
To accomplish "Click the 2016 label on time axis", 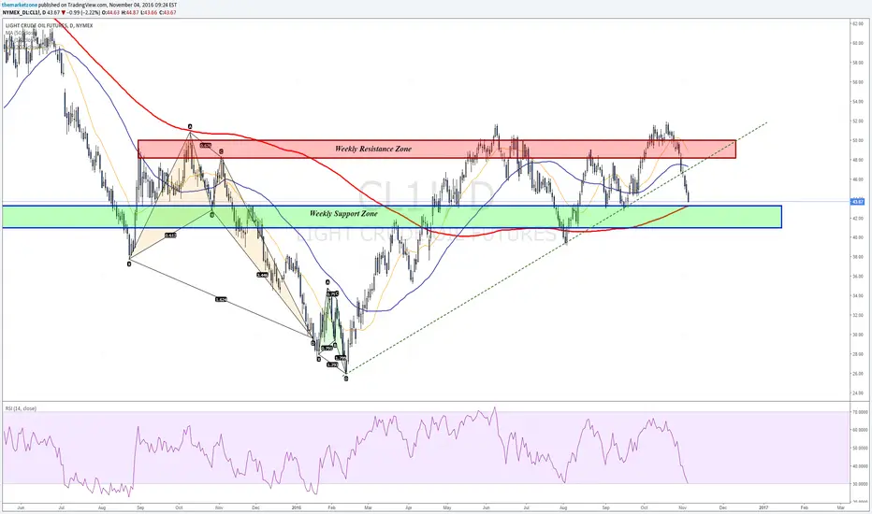I will tap(296, 507).
